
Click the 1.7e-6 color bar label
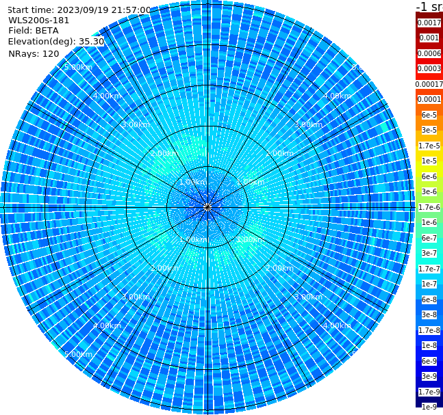point(429,207)
